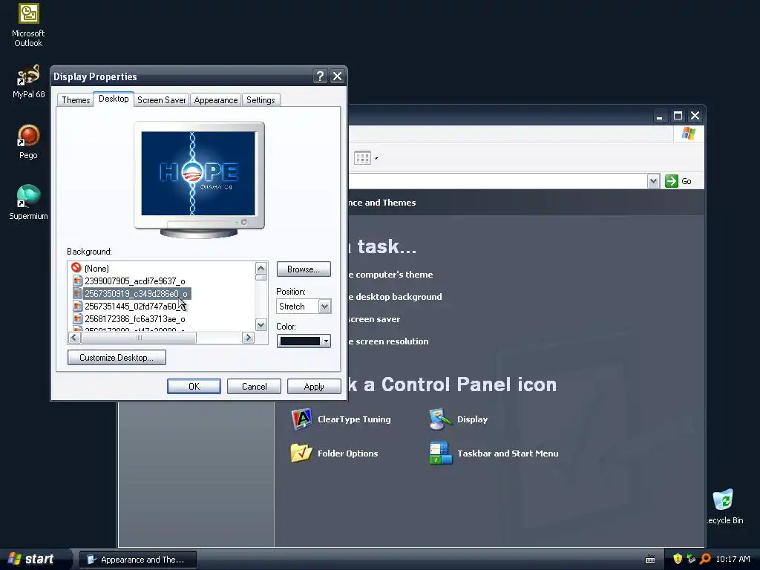Click image icon next to 2568172386_fc6a3713ae_o
The width and height of the screenshot is (760, 570).
coord(77,318)
